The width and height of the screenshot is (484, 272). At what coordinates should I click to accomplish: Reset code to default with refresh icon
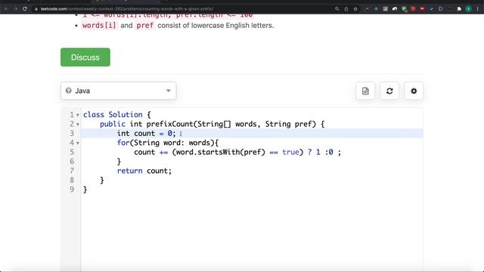click(389, 91)
